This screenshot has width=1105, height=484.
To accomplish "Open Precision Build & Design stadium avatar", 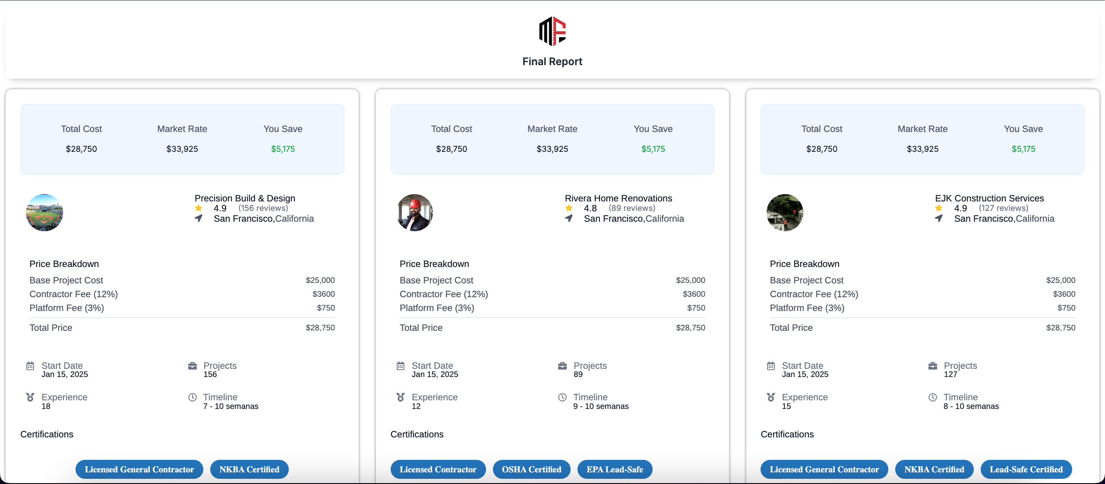I will (44, 213).
